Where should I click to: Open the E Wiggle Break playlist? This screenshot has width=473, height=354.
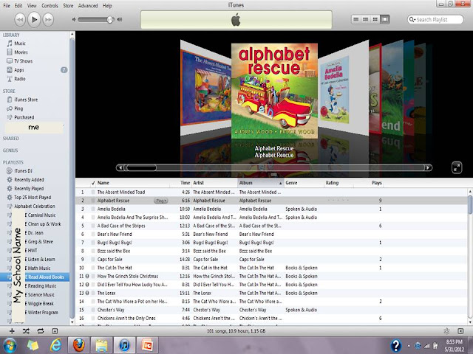coord(39,303)
